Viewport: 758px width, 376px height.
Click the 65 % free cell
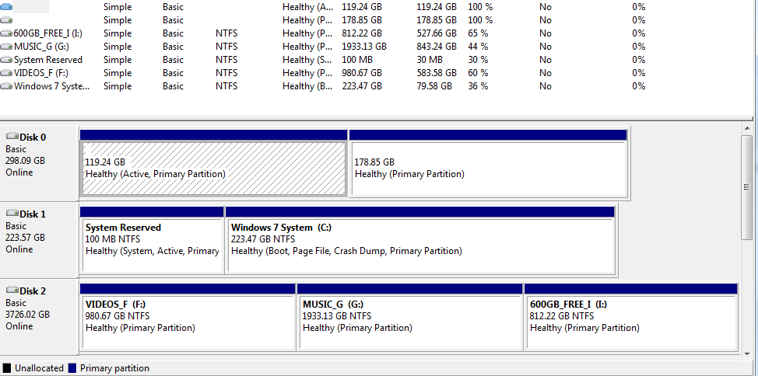[478, 33]
